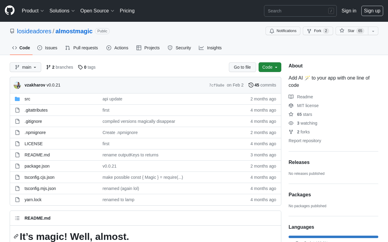Click Report repository

tap(305, 141)
